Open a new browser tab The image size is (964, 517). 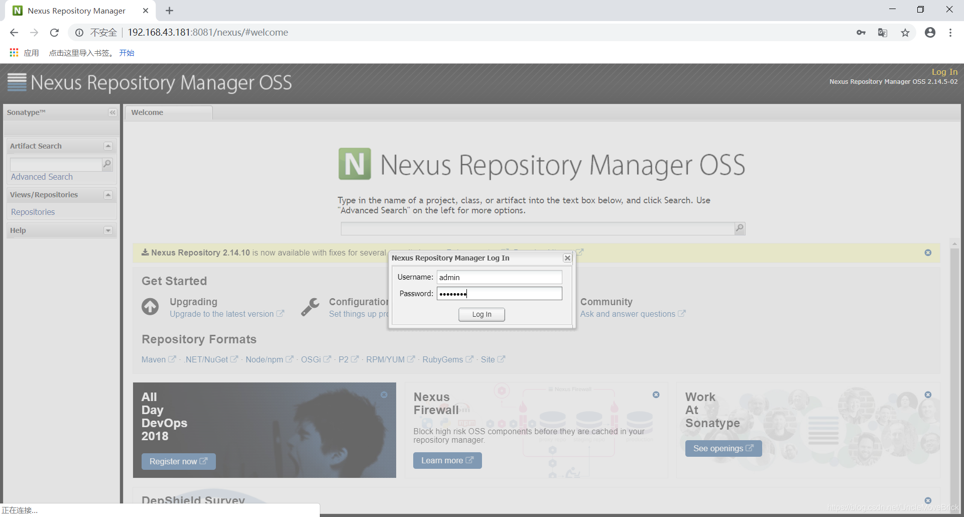pyautogui.click(x=169, y=11)
